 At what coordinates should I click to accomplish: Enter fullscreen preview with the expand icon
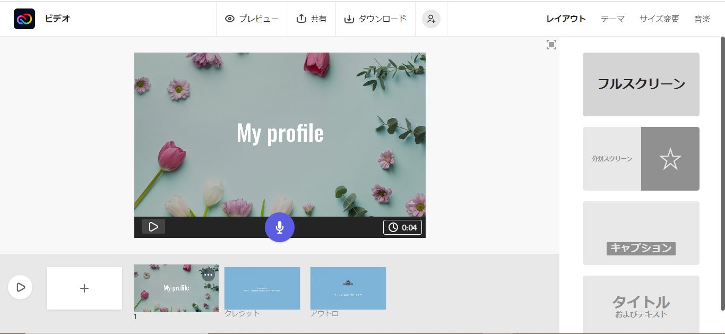coord(551,45)
